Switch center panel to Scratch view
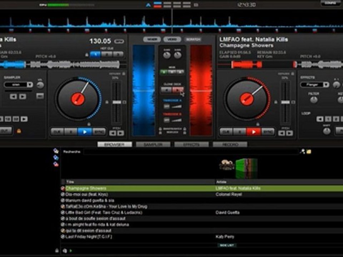The width and height of the screenshot is (343, 257). [193, 39]
